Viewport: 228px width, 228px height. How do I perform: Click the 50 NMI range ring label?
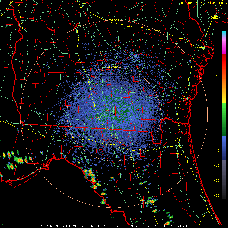click(x=114, y=67)
